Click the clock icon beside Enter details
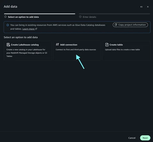 click(80, 17)
